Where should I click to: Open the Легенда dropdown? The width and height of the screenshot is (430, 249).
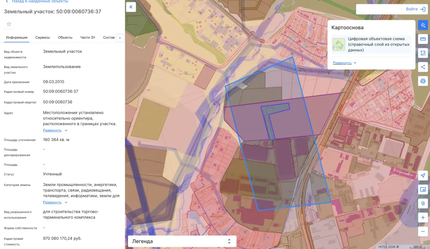[x=182, y=241]
